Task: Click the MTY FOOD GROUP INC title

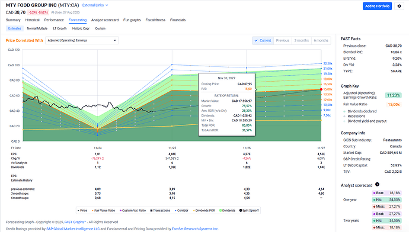Action: coord(31,5)
